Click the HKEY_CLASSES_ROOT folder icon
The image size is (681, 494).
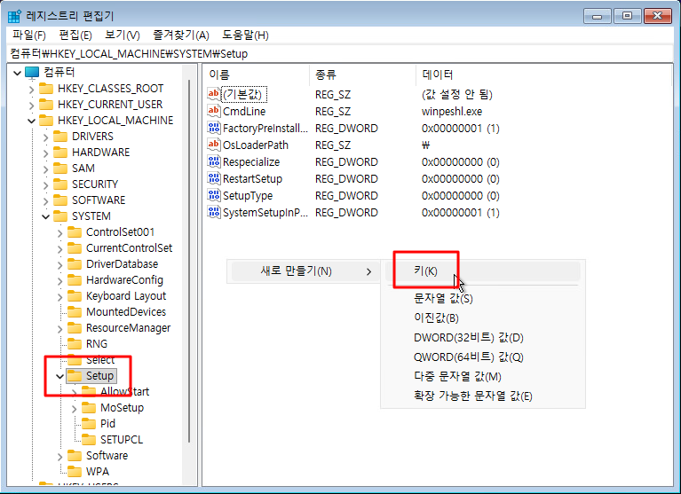pyautogui.click(x=46, y=89)
